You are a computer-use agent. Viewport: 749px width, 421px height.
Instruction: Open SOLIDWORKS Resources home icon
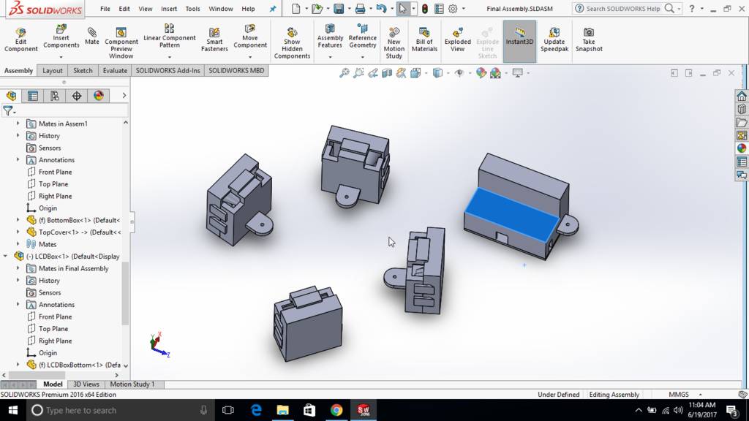[742, 96]
